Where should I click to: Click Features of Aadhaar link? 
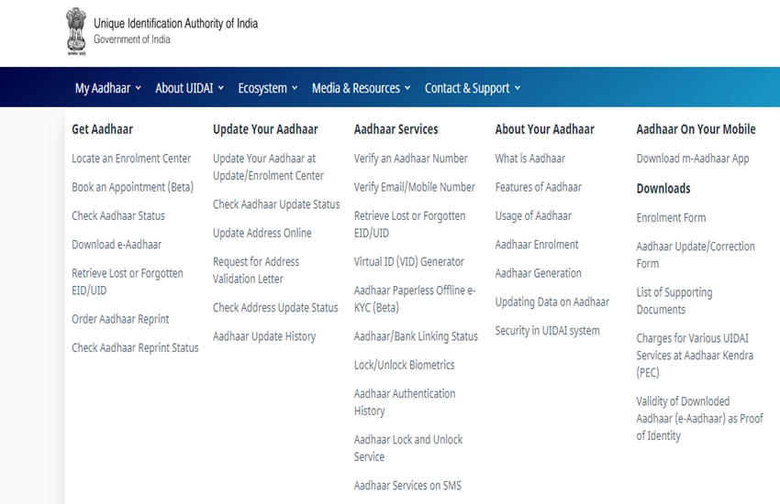(x=538, y=187)
